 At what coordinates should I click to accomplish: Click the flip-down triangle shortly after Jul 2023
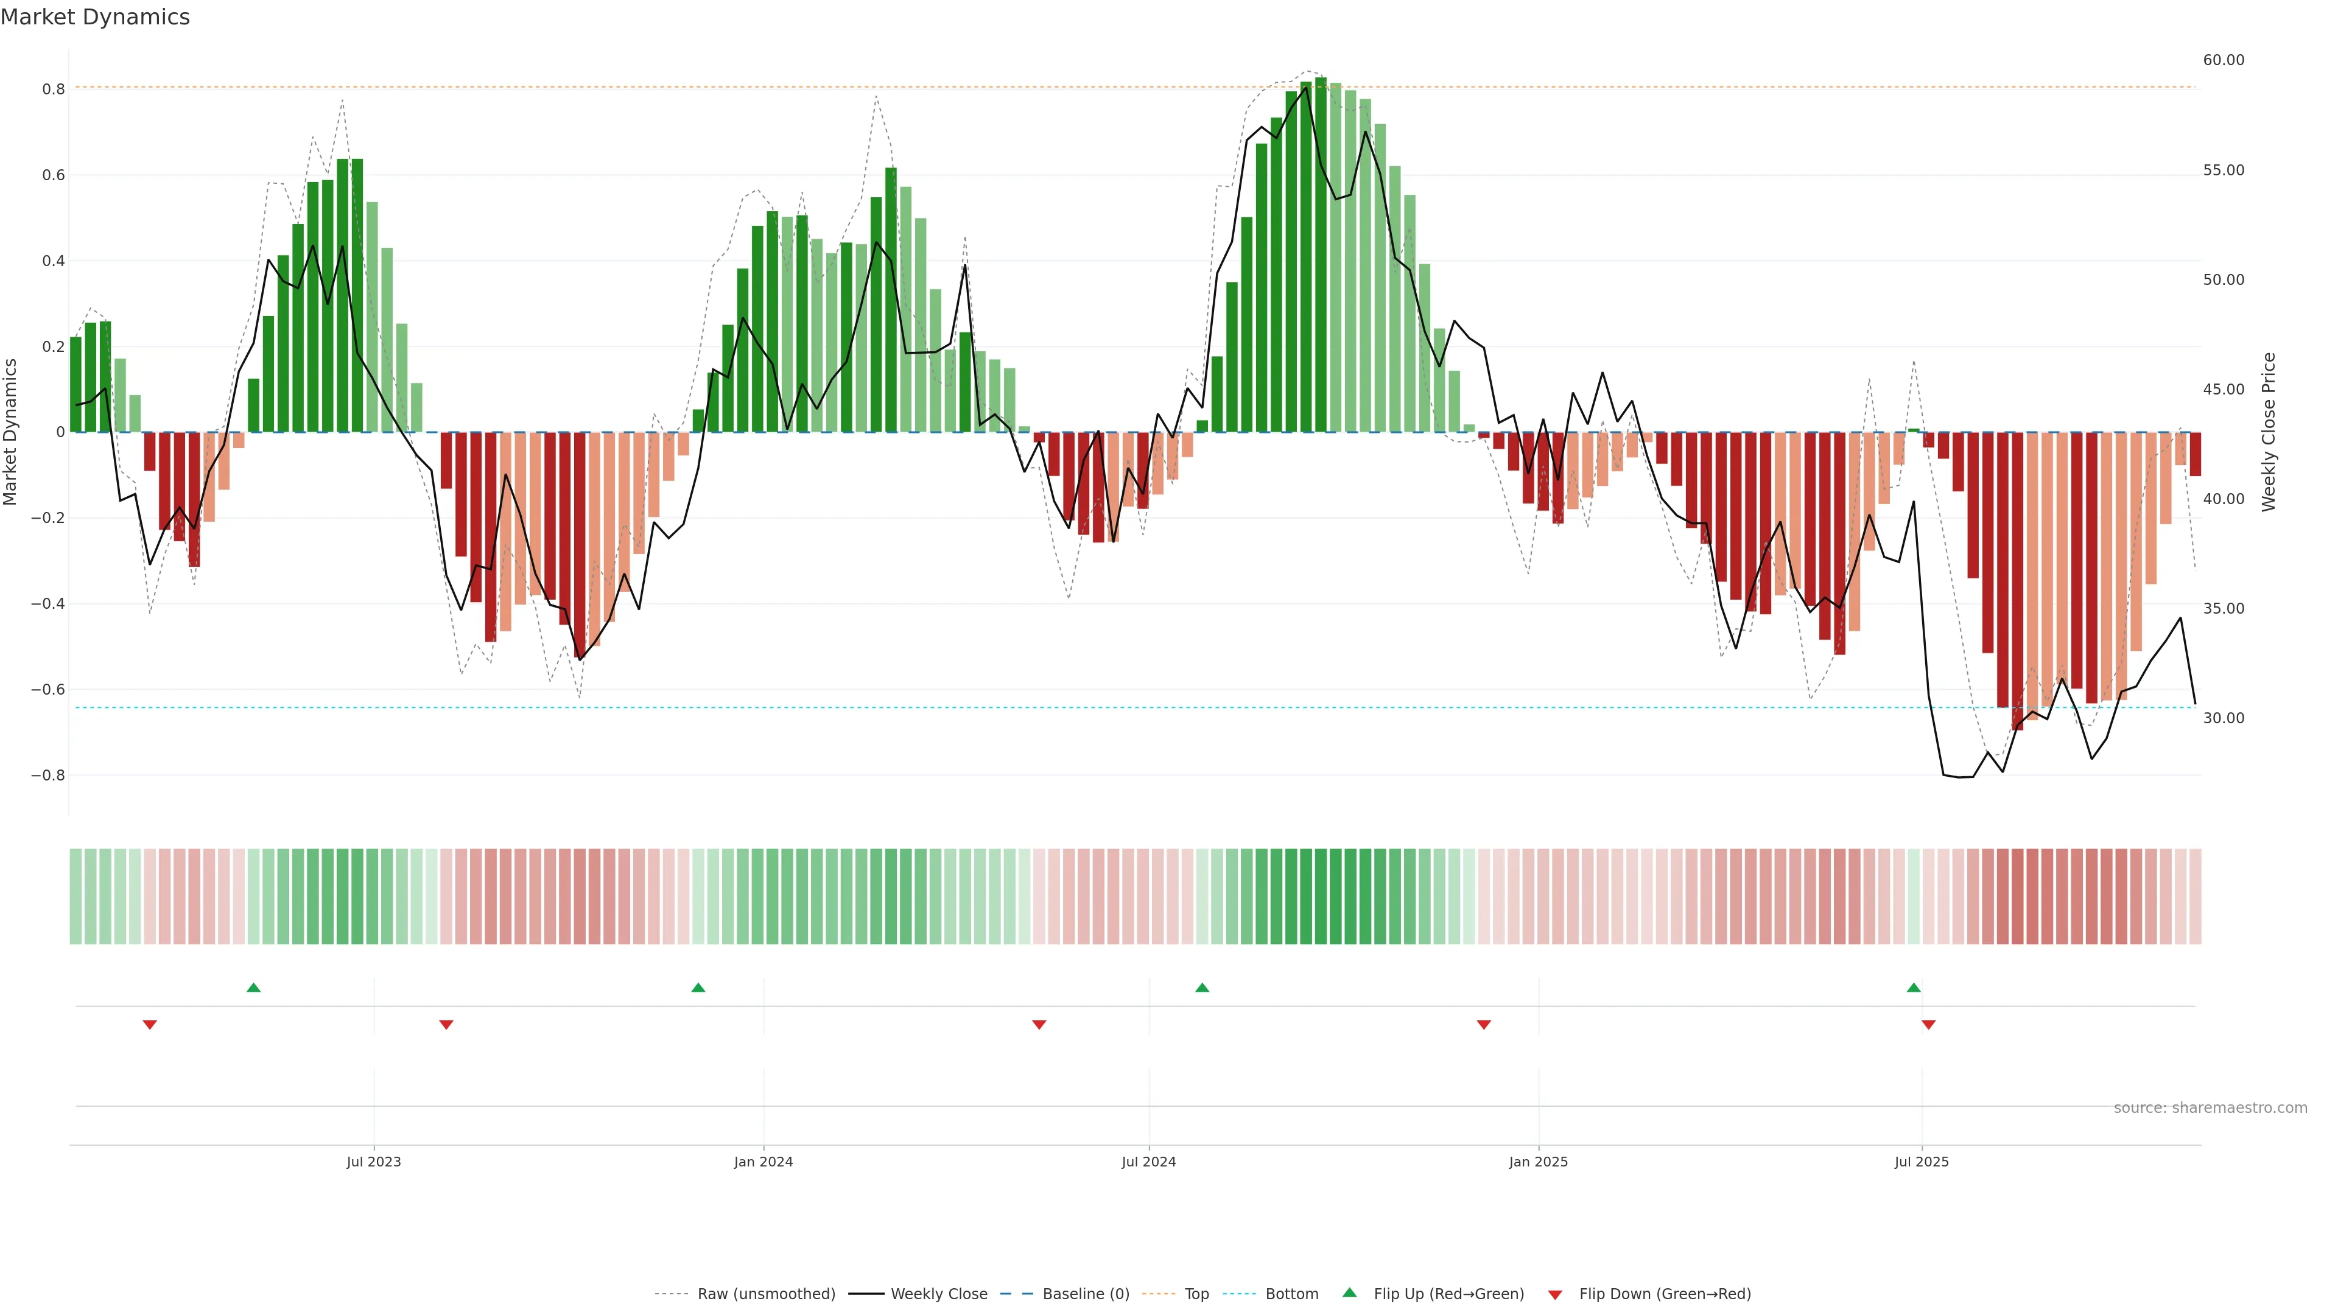446,1025
